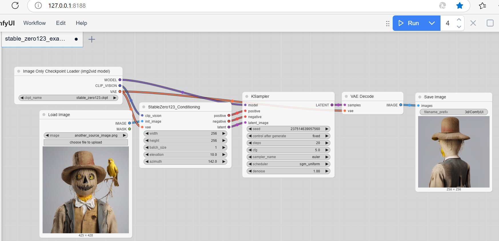Open the site information icon in address bar

click(38, 5)
